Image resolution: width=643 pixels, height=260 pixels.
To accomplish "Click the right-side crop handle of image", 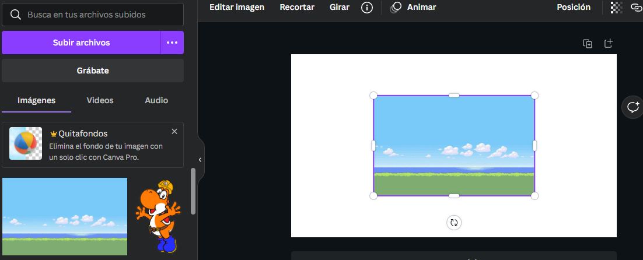I will (x=534, y=145).
